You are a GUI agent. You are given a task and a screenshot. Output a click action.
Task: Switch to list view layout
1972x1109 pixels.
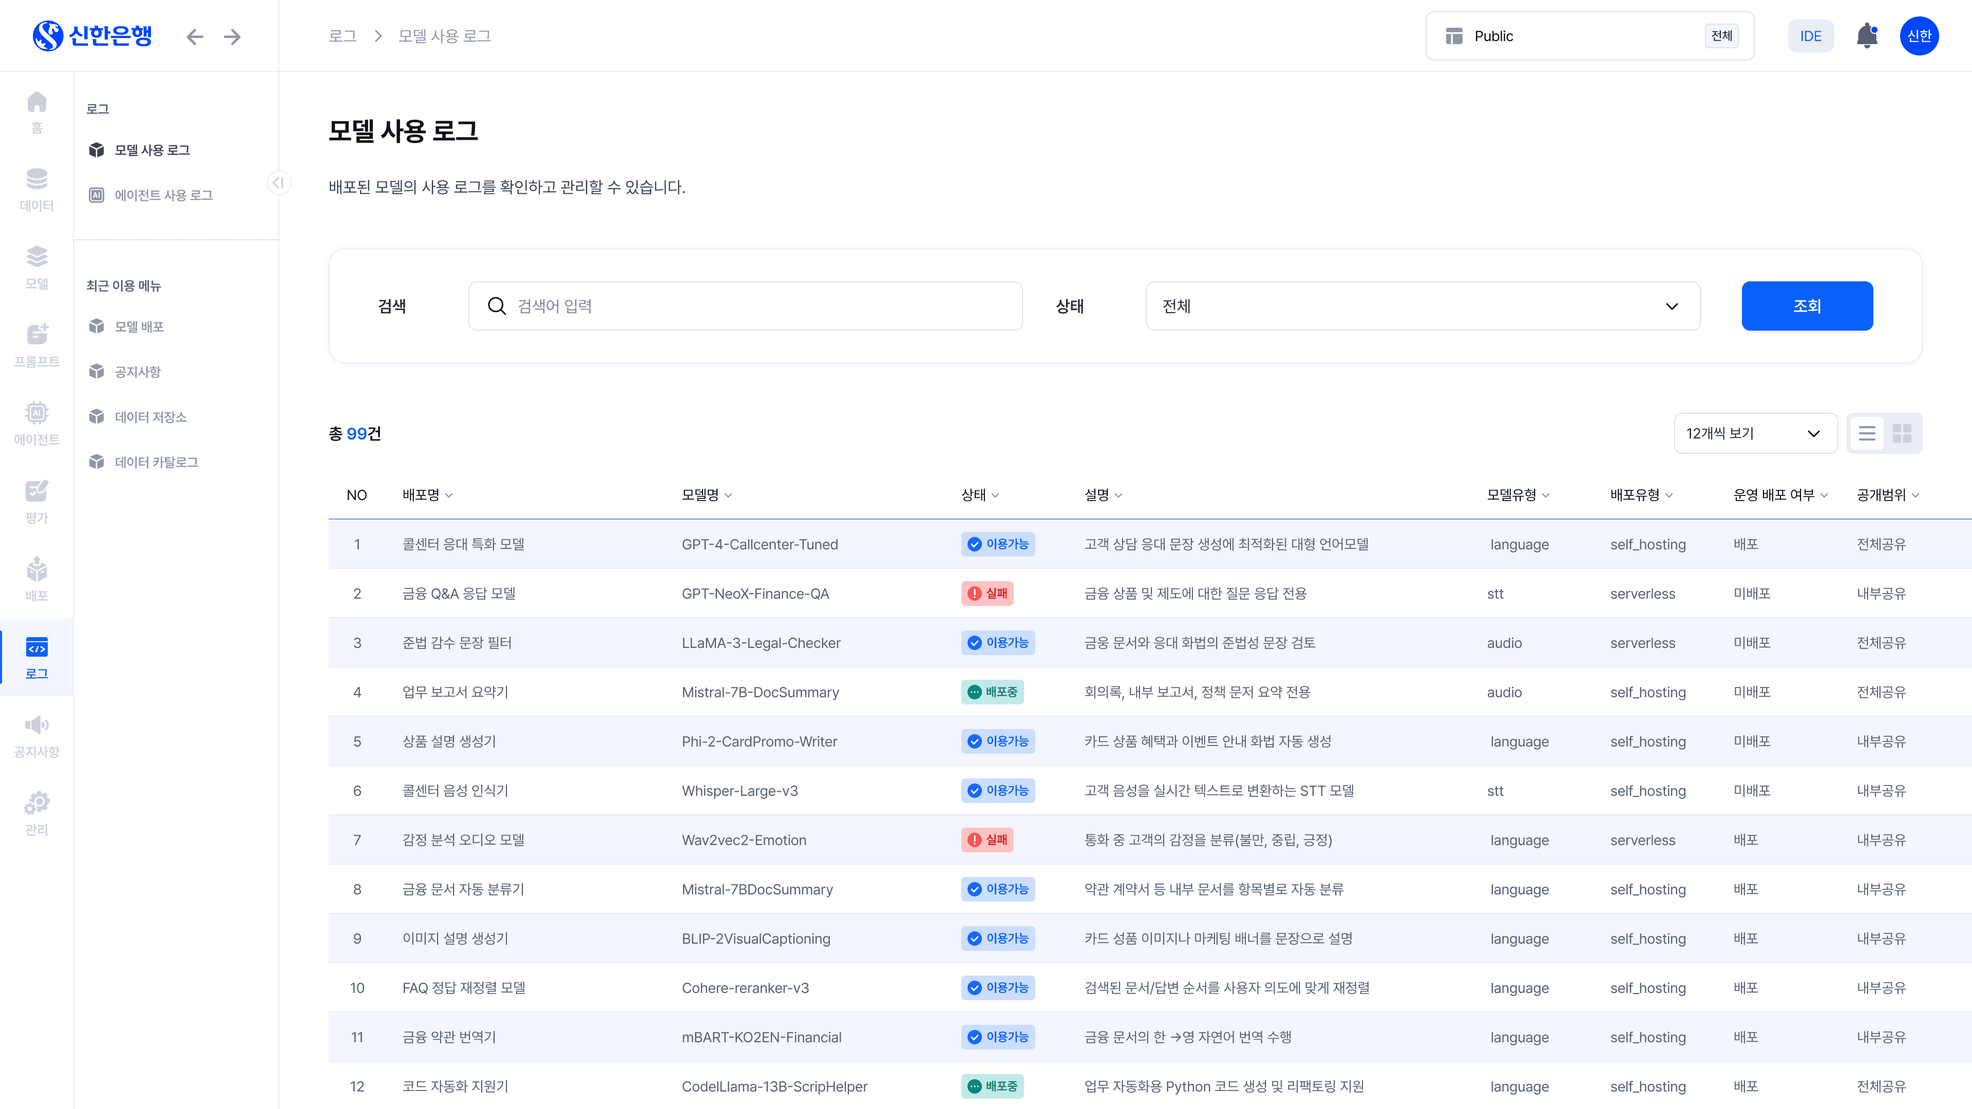click(x=1866, y=433)
